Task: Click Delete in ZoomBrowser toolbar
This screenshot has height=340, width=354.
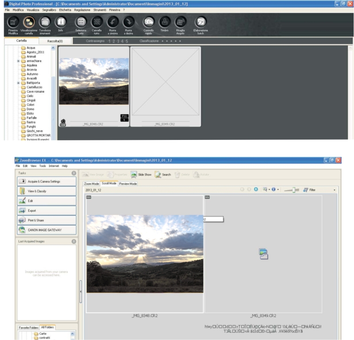Action: (x=182, y=174)
